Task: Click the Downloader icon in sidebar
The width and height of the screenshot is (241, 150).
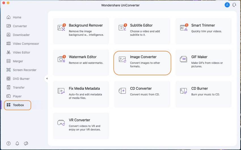Action: click(x=9, y=35)
